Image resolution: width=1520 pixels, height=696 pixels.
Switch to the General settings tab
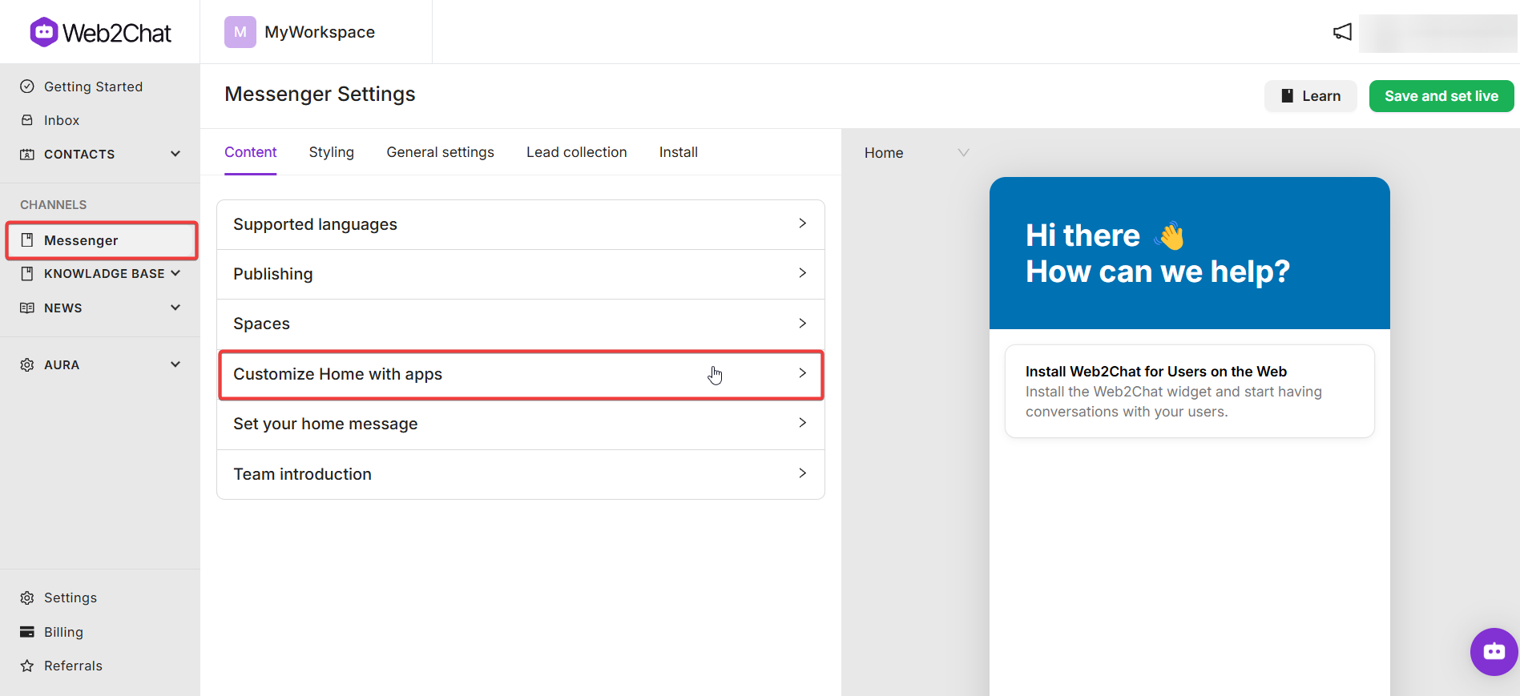[440, 152]
